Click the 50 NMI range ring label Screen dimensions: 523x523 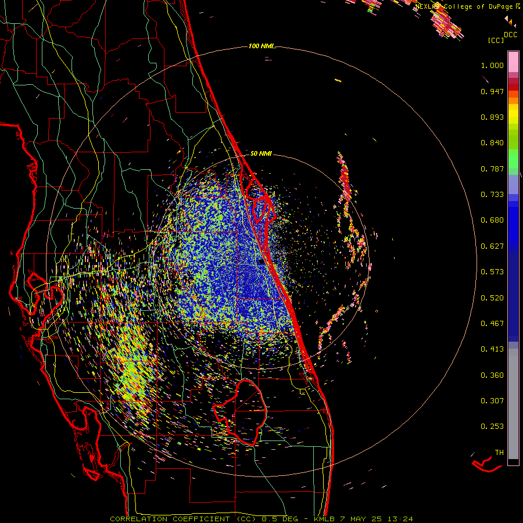pos(261,154)
